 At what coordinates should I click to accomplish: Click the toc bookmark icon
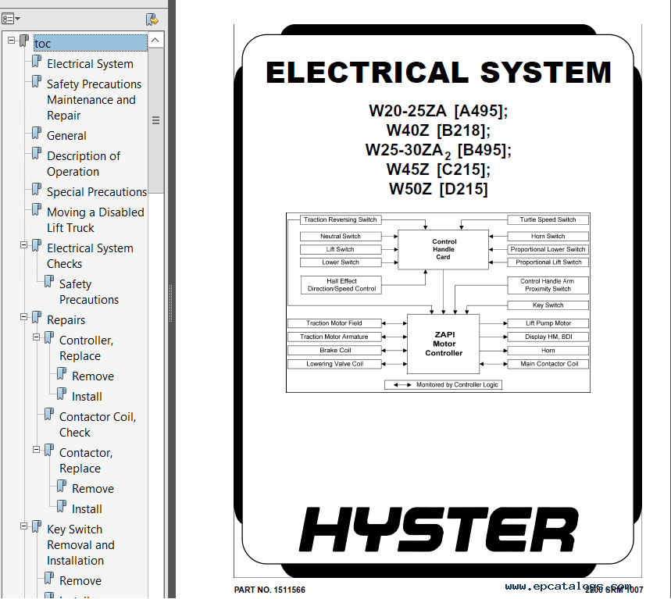coord(24,41)
